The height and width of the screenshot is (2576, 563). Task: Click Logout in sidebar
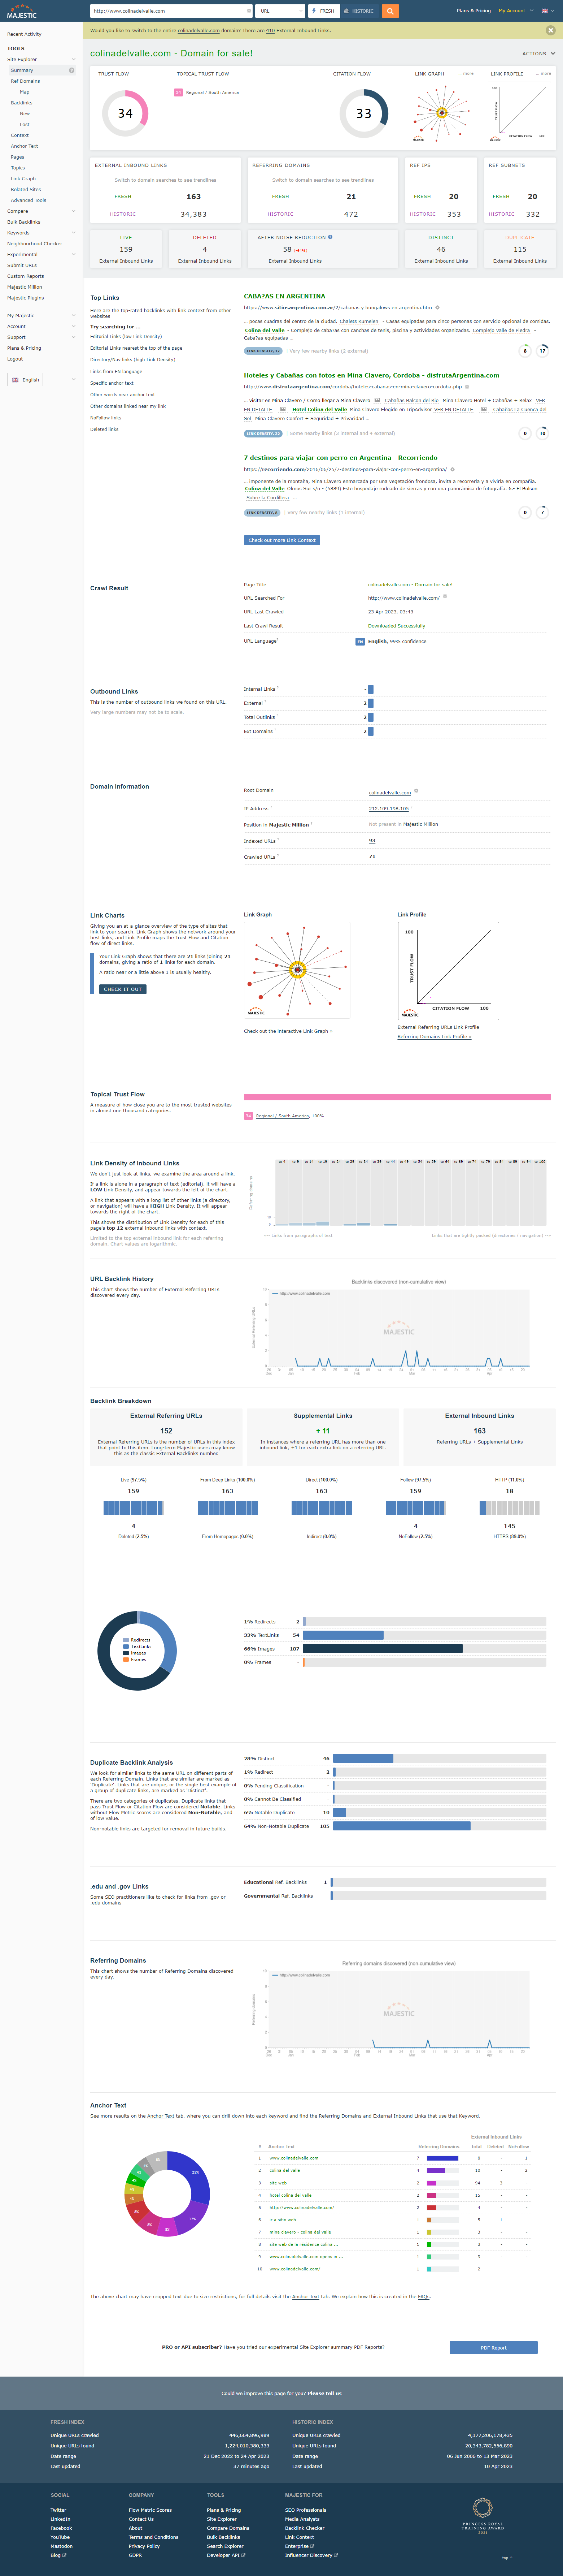15,359
